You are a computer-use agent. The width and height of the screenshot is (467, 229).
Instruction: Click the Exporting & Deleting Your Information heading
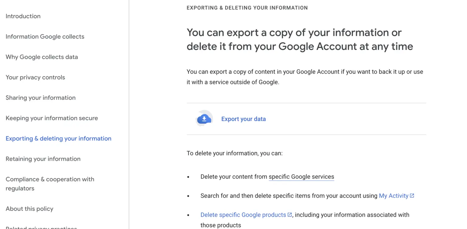pyautogui.click(x=247, y=8)
